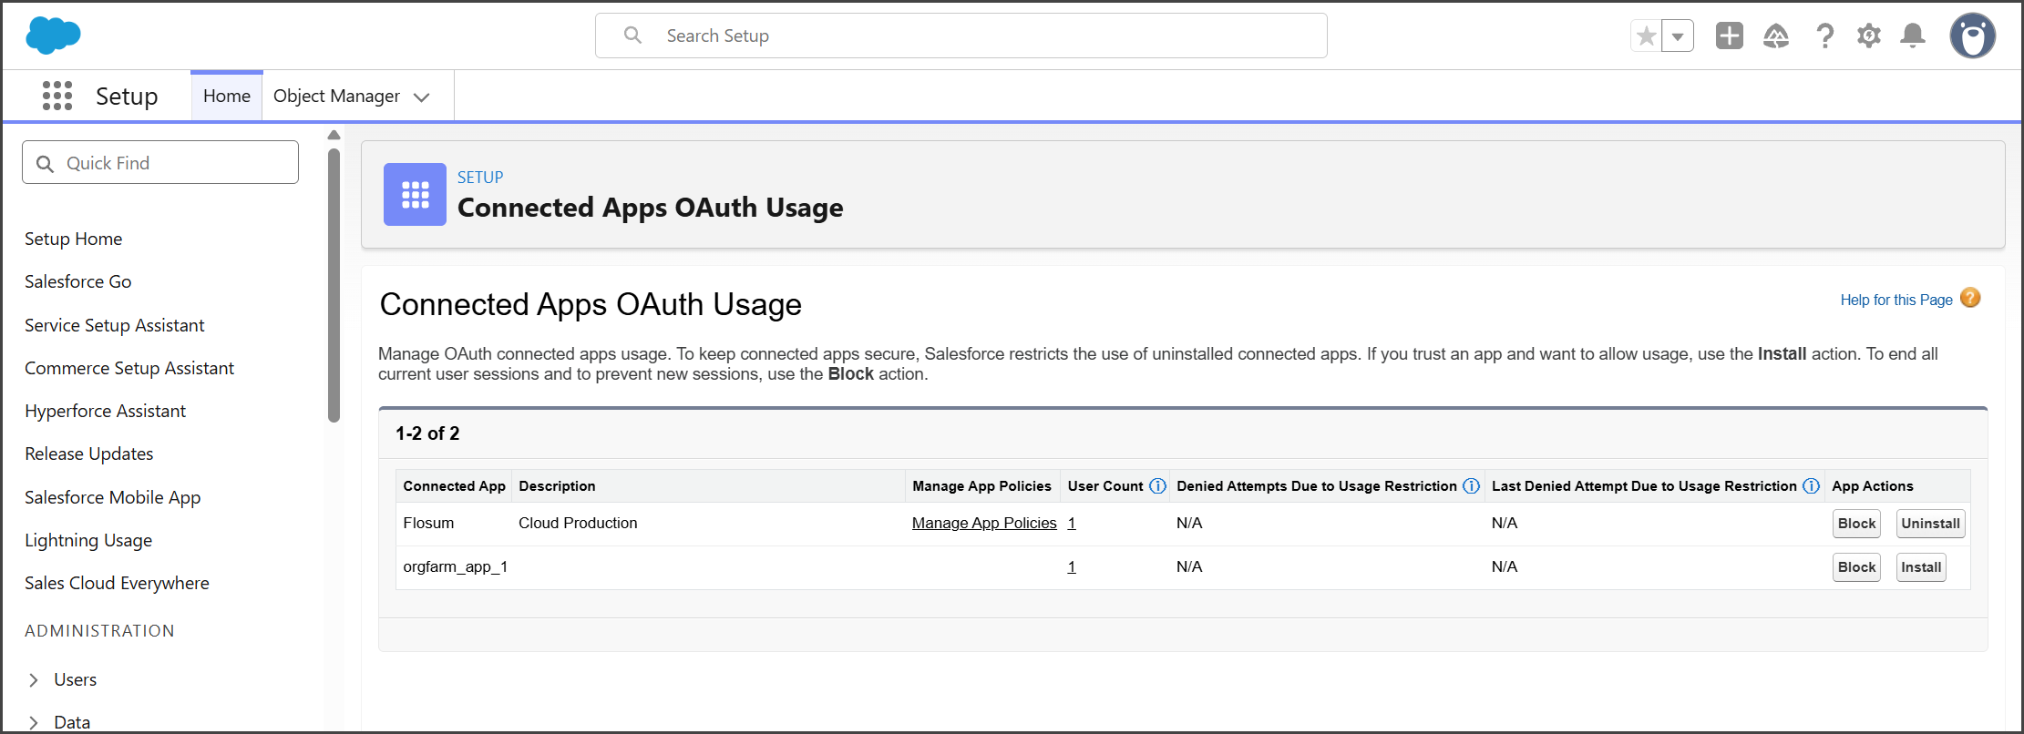Show User Count info tooltip icon
This screenshot has width=2024, height=734.
(x=1157, y=486)
